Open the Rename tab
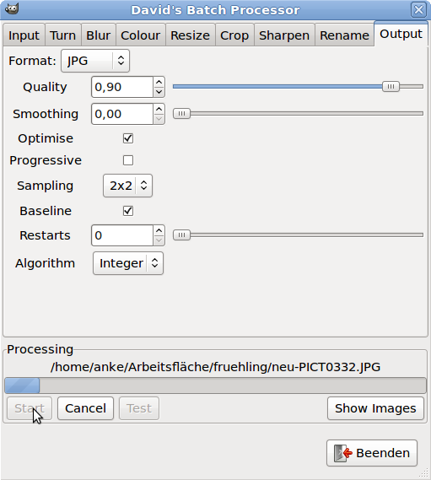Screen dimensions: 431x480 pyautogui.click(x=344, y=35)
